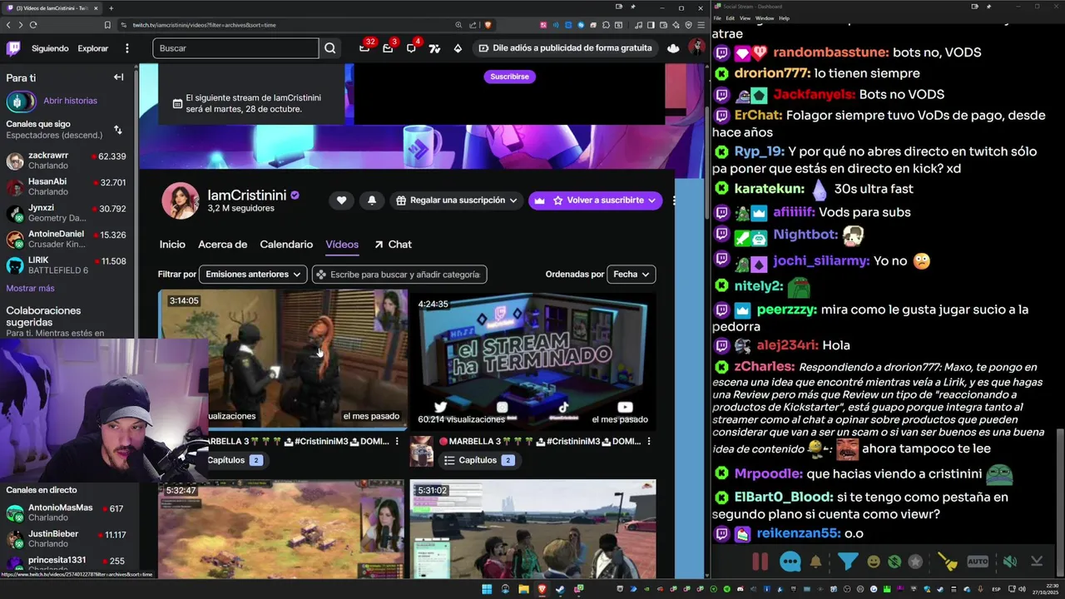Open the View menu in Social Stream

(745, 17)
